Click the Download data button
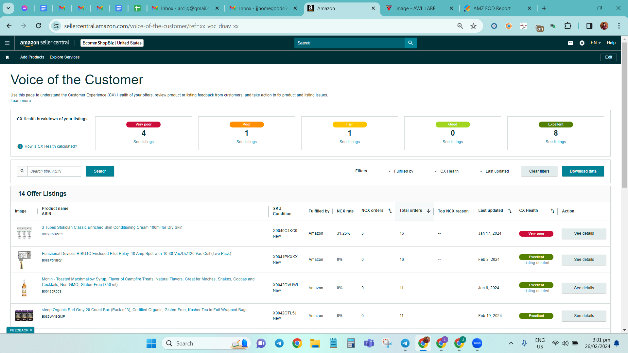628x353 pixels. [x=583, y=171]
